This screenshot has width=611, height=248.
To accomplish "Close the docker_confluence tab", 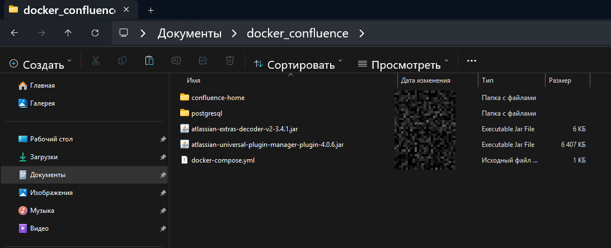I will pos(126,9).
